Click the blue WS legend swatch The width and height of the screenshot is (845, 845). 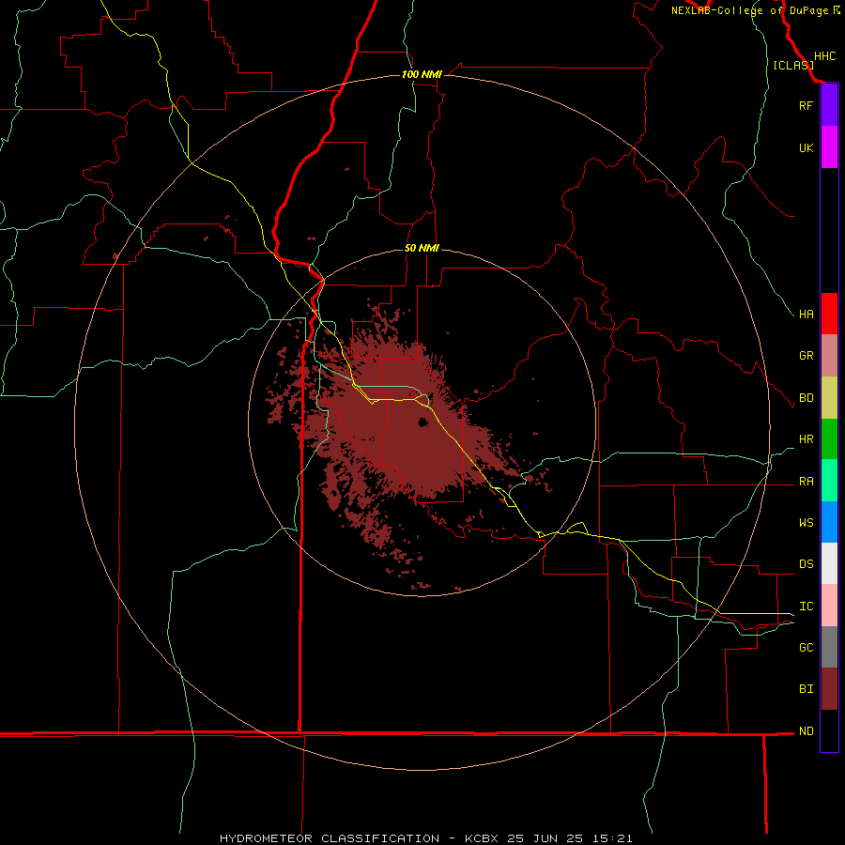click(829, 522)
